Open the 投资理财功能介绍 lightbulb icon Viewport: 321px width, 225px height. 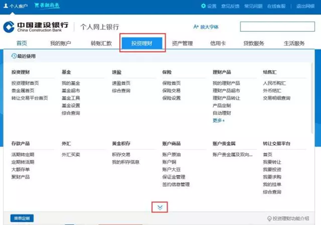click(269, 219)
